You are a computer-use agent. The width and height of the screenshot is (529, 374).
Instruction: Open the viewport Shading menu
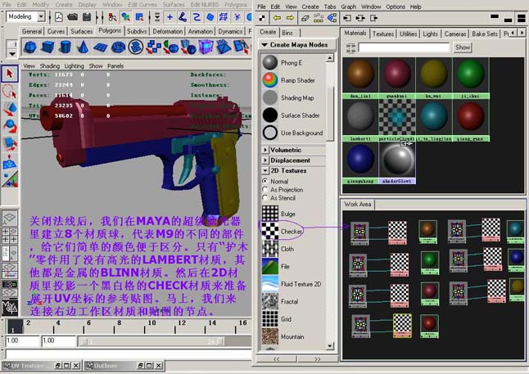pos(50,65)
